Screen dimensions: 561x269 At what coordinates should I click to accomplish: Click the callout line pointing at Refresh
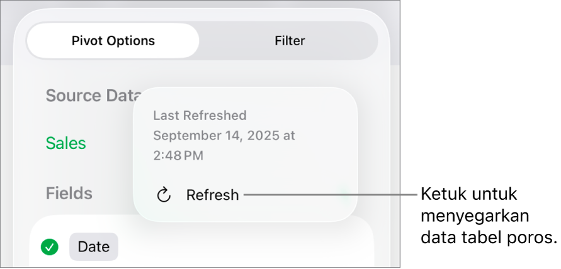tap(331, 195)
